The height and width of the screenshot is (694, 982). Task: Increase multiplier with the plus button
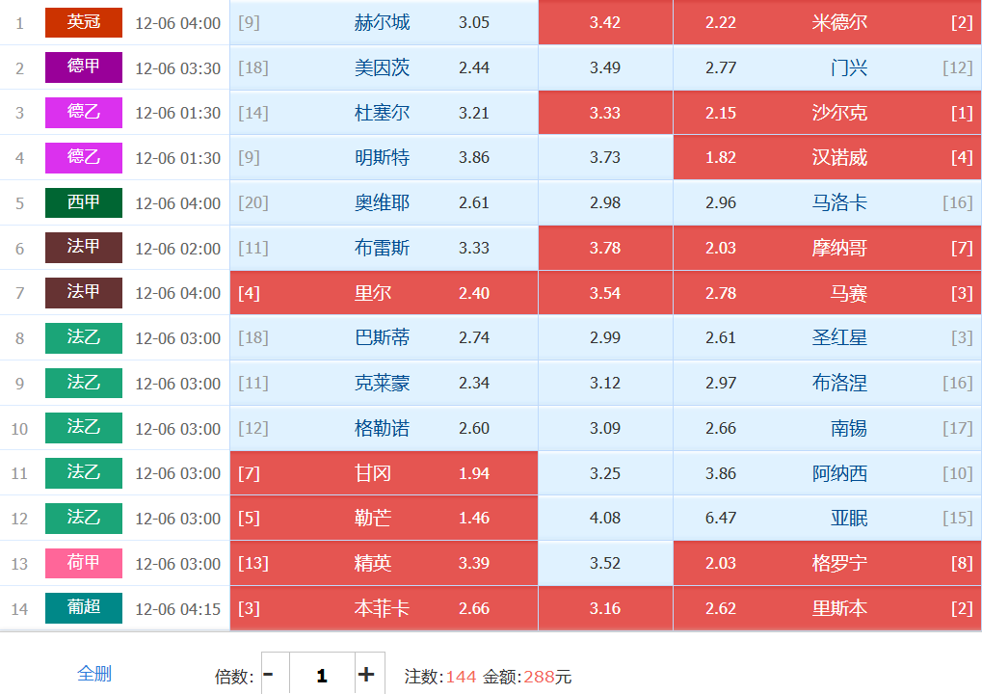366,675
